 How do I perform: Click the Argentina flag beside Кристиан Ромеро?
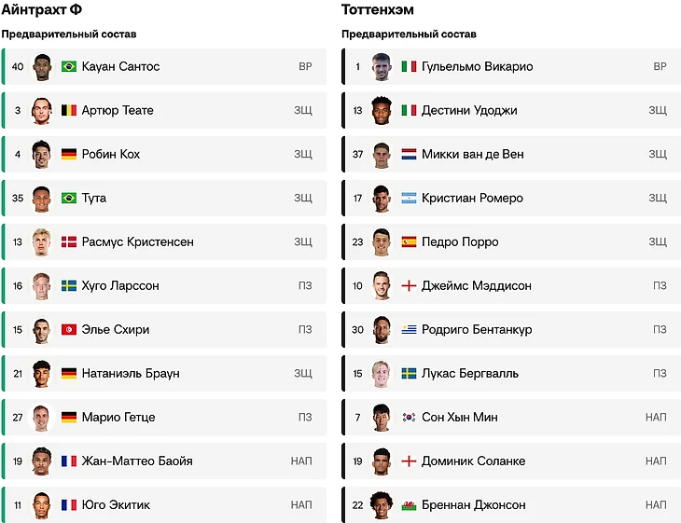coord(409,199)
